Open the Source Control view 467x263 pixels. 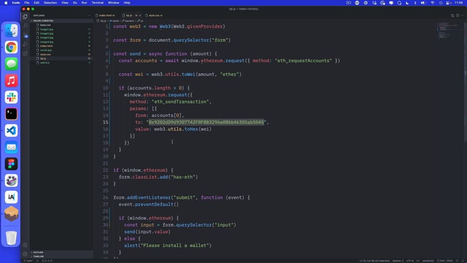25,35
